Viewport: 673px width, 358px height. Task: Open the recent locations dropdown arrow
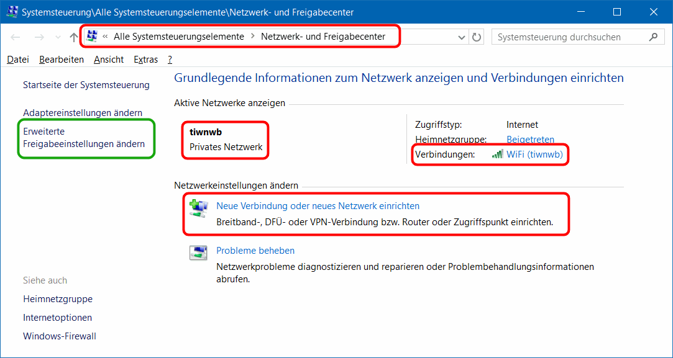(58, 37)
